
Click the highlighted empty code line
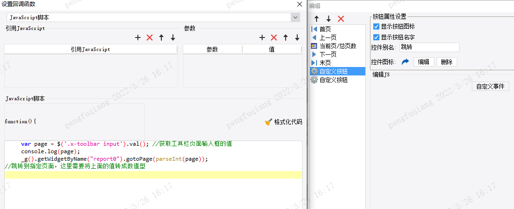coord(153,175)
